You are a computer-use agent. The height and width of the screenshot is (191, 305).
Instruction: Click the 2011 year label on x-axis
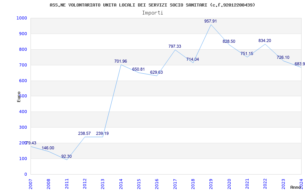click(67, 184)
